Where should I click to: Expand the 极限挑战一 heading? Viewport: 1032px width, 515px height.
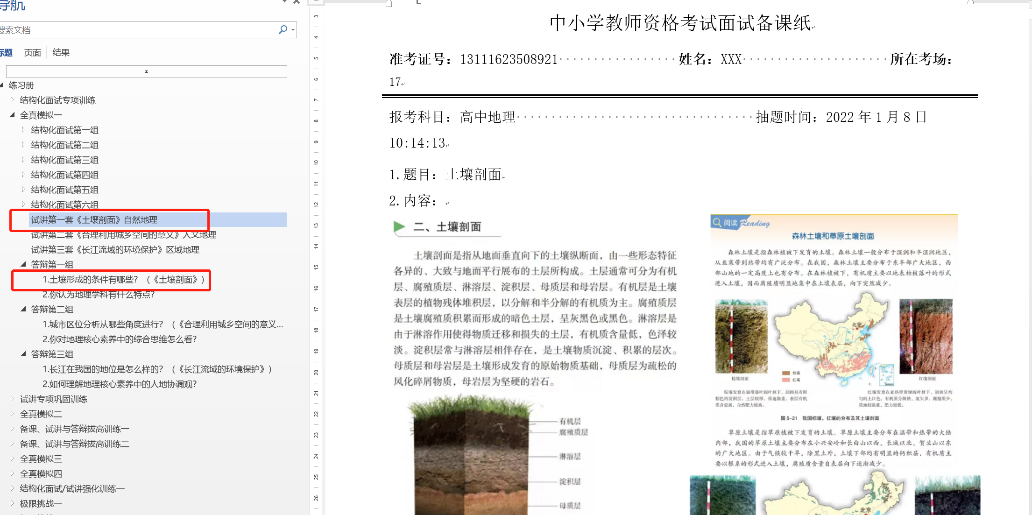[12, 503]
